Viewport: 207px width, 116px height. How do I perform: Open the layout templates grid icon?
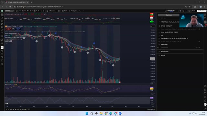59,11
